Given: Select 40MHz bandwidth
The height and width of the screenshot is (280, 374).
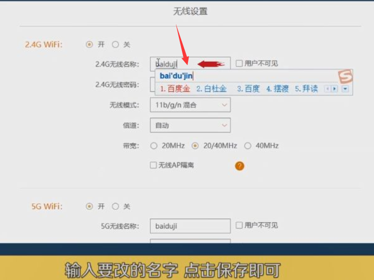Looking at the screenshot, I should [248, 146].
